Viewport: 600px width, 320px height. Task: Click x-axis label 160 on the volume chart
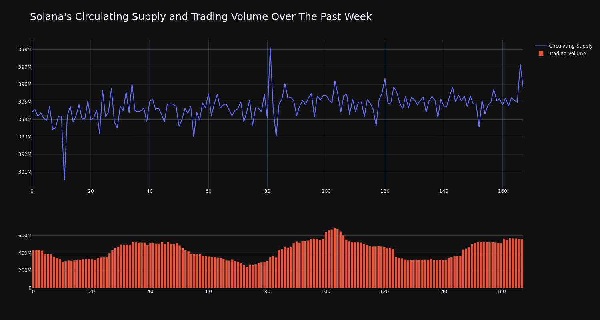[501, 292]
